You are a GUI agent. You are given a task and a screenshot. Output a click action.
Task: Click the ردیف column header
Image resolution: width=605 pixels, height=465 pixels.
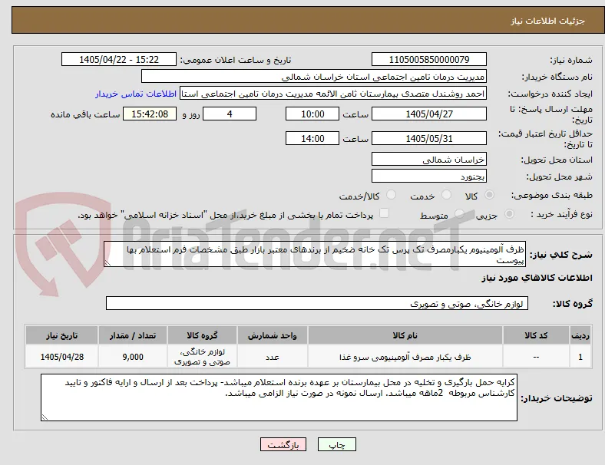580,335
